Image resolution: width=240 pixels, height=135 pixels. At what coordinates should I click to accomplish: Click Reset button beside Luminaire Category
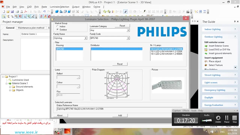point(122,26)
